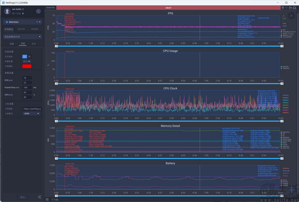This screenshot has height=202, width=299.
Task: Click the CPU threshold field showing 80
Action: point(27,97)
